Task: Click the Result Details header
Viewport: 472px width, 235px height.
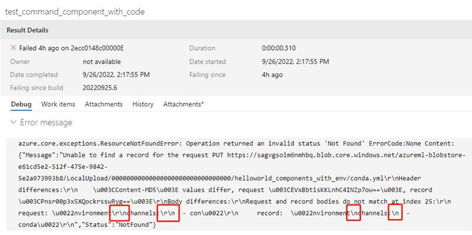Action: tap(27, 30)
